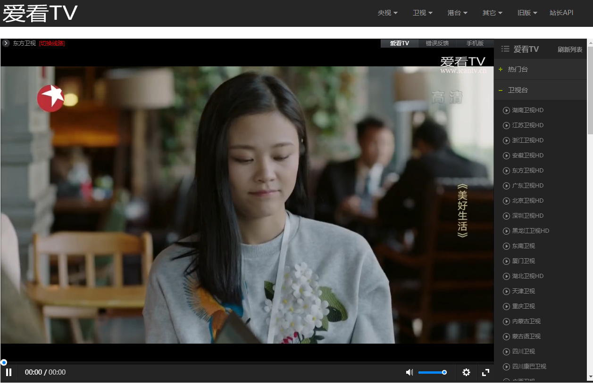Play channel 内蒙古卫视 text

pyautogui.click(x=526, y=321)
